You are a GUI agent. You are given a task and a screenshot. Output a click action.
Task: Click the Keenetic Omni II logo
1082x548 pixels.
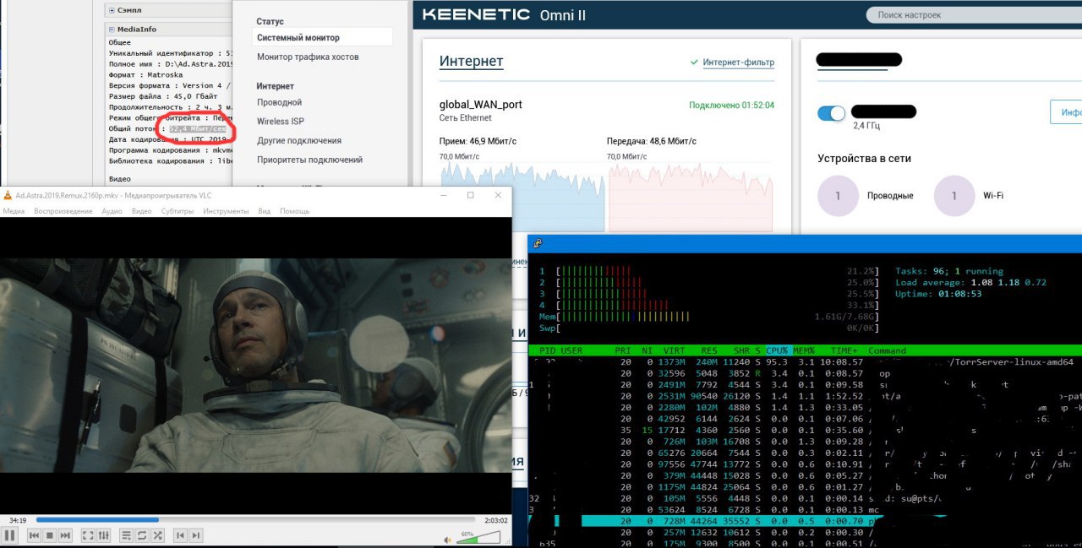[504, 15]
